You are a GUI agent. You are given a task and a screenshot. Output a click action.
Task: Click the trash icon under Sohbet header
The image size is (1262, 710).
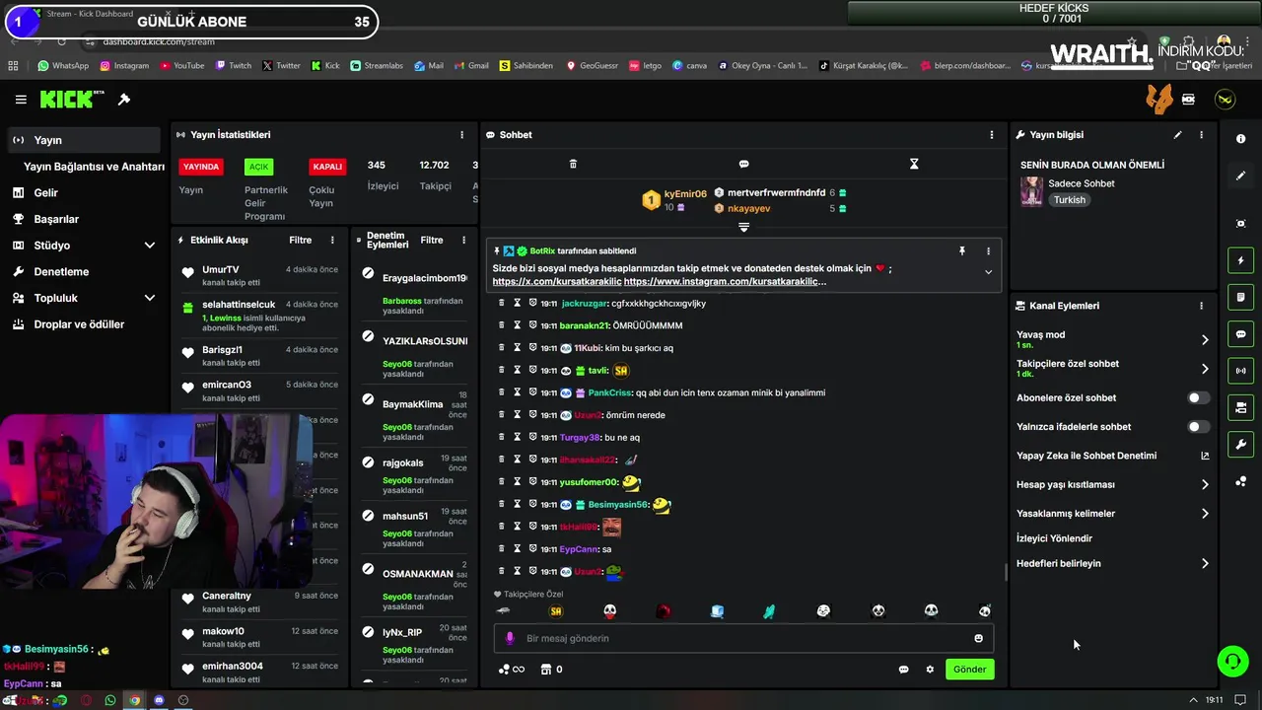(573, 164)
